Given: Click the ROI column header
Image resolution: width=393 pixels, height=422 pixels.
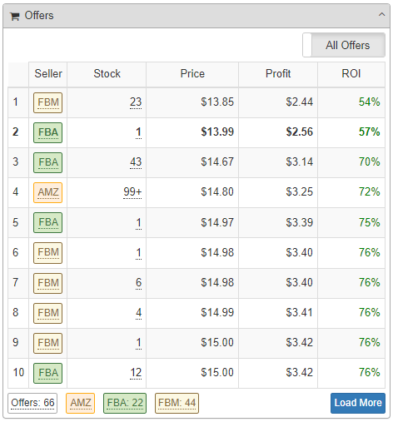Looking at the screenshot, I should click(x=351, y=74).
